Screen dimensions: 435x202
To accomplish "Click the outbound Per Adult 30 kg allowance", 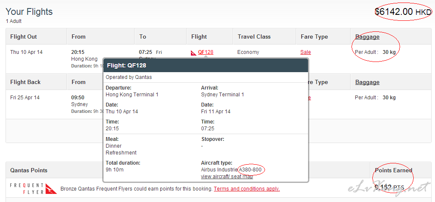I will (x=375, y=52).
